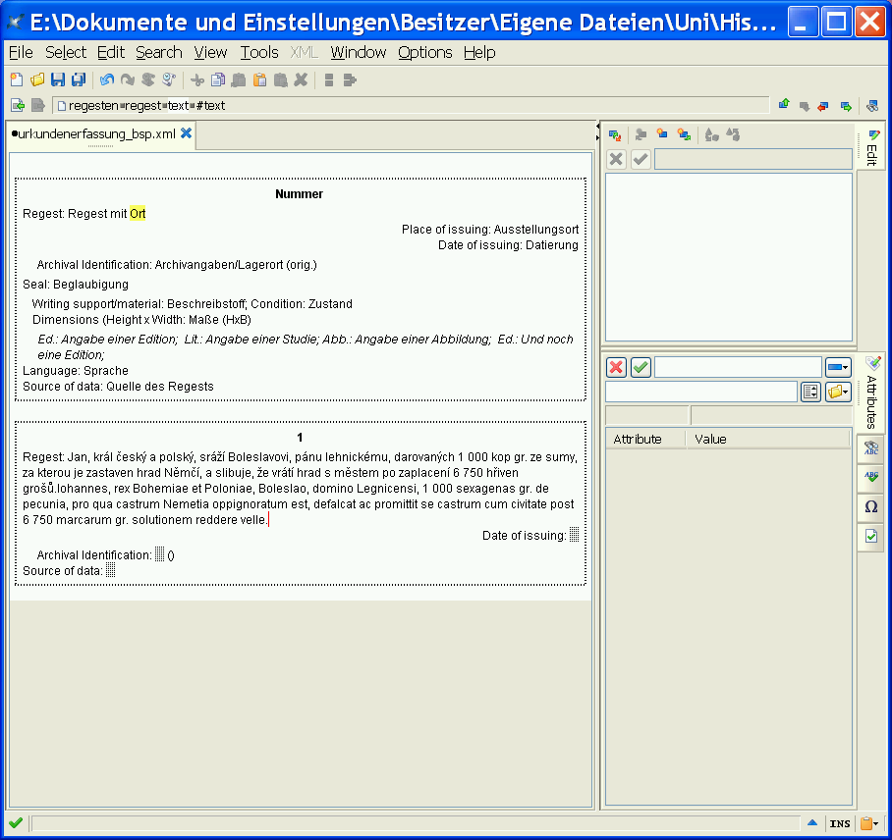Click the binoculars element search icon

(872, 106)
